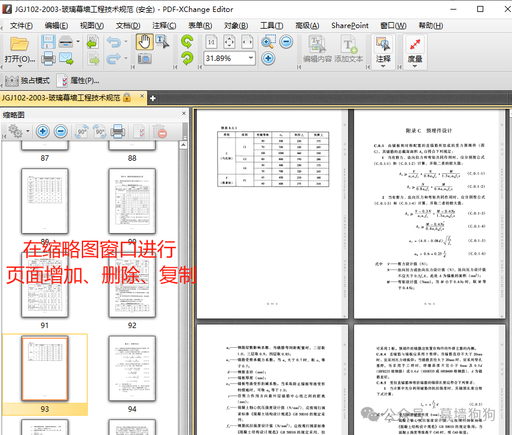Expand the 注释 comment tools dropdown

pyautogui.click(x=383, y=66)
